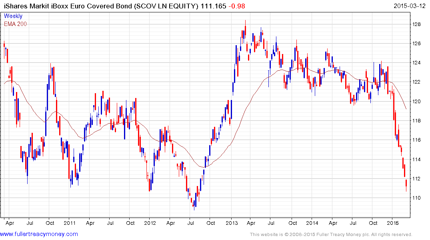This screenshot has height=240, width=430.
Task: Click the 120 price axis label
Action: click(x=416, y=102)
